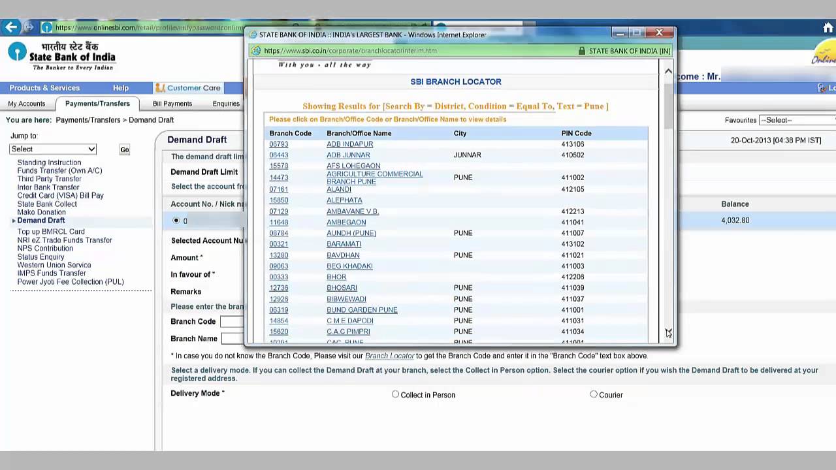Open the ALANDI branch link
This screenshot has height=470, width=836.
339,189
